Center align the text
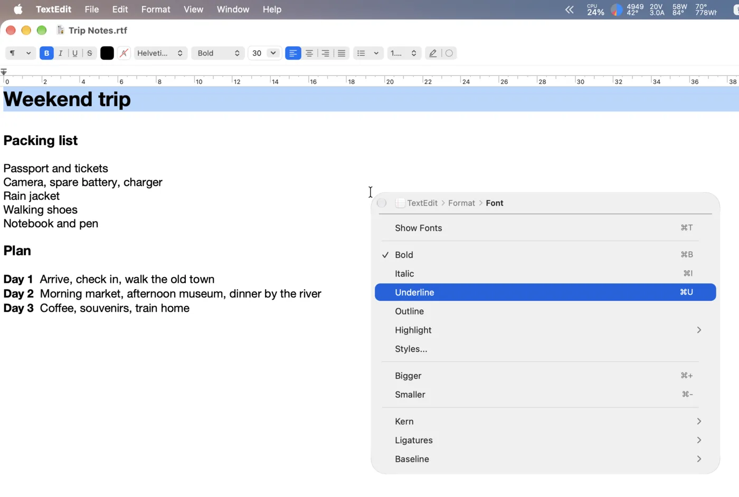Image resolution: width=739 pixels, height=497 pixels. click(x=309, y=53)
